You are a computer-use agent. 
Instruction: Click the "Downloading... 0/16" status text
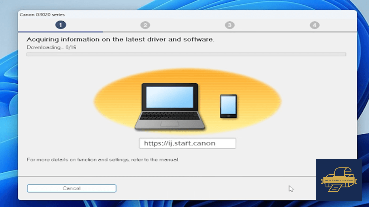tap(51, 47)
